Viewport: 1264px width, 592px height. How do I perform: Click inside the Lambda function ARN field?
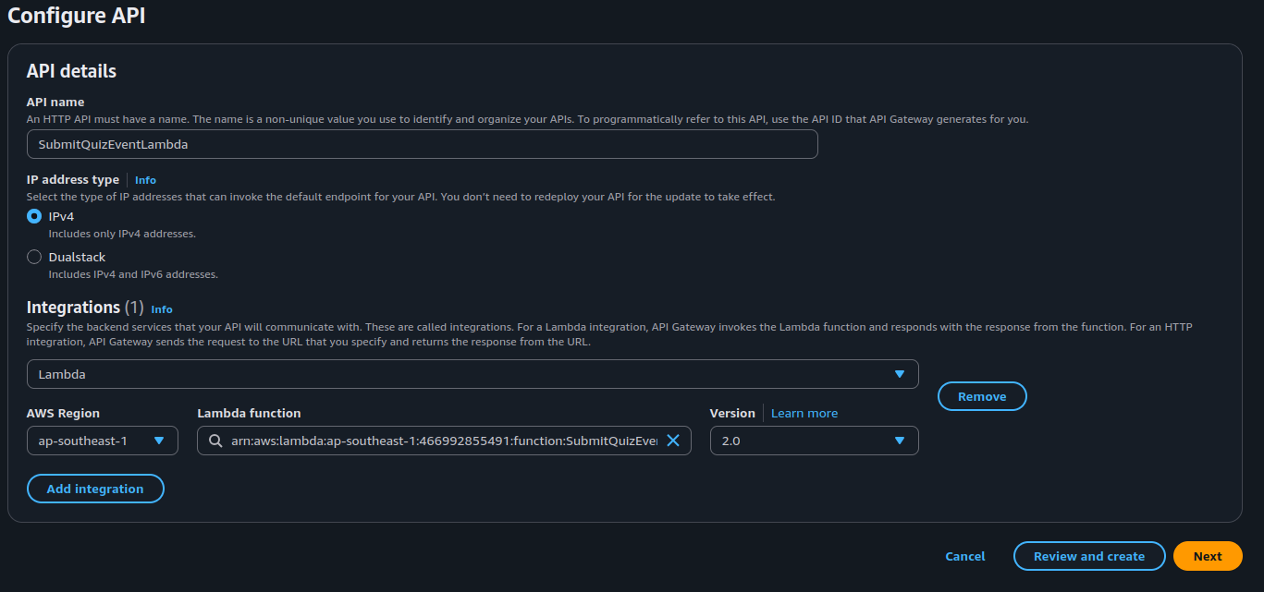444,441
